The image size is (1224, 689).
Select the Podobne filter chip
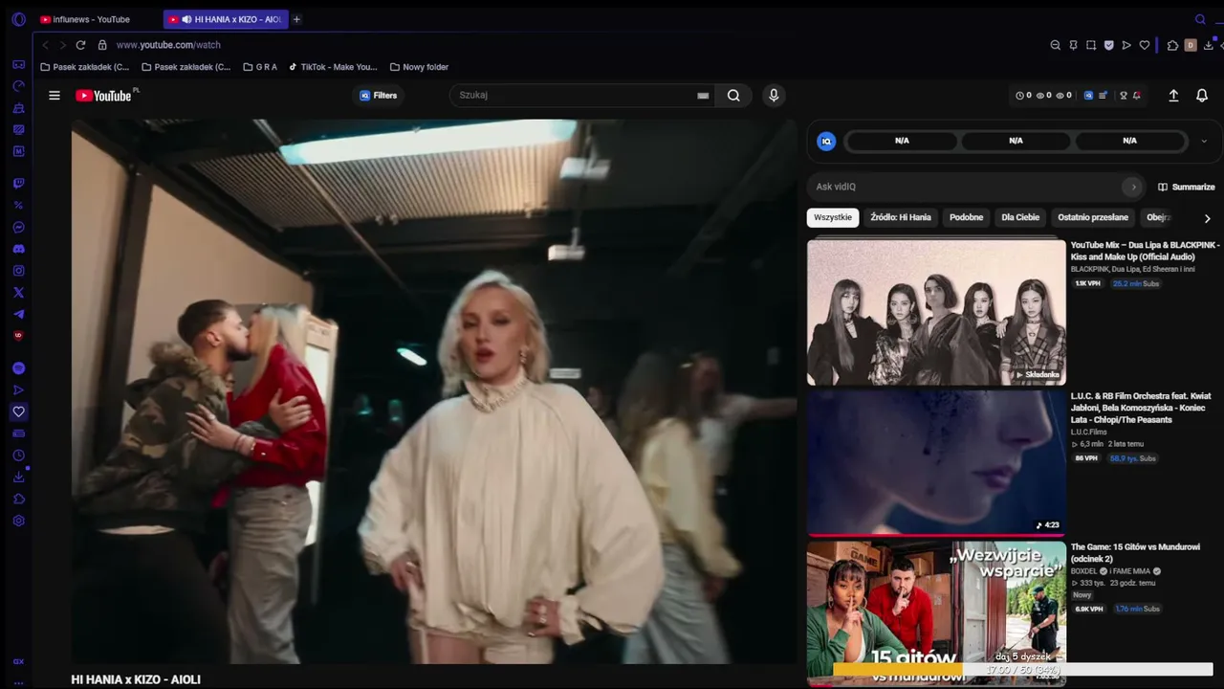[966, 217]
